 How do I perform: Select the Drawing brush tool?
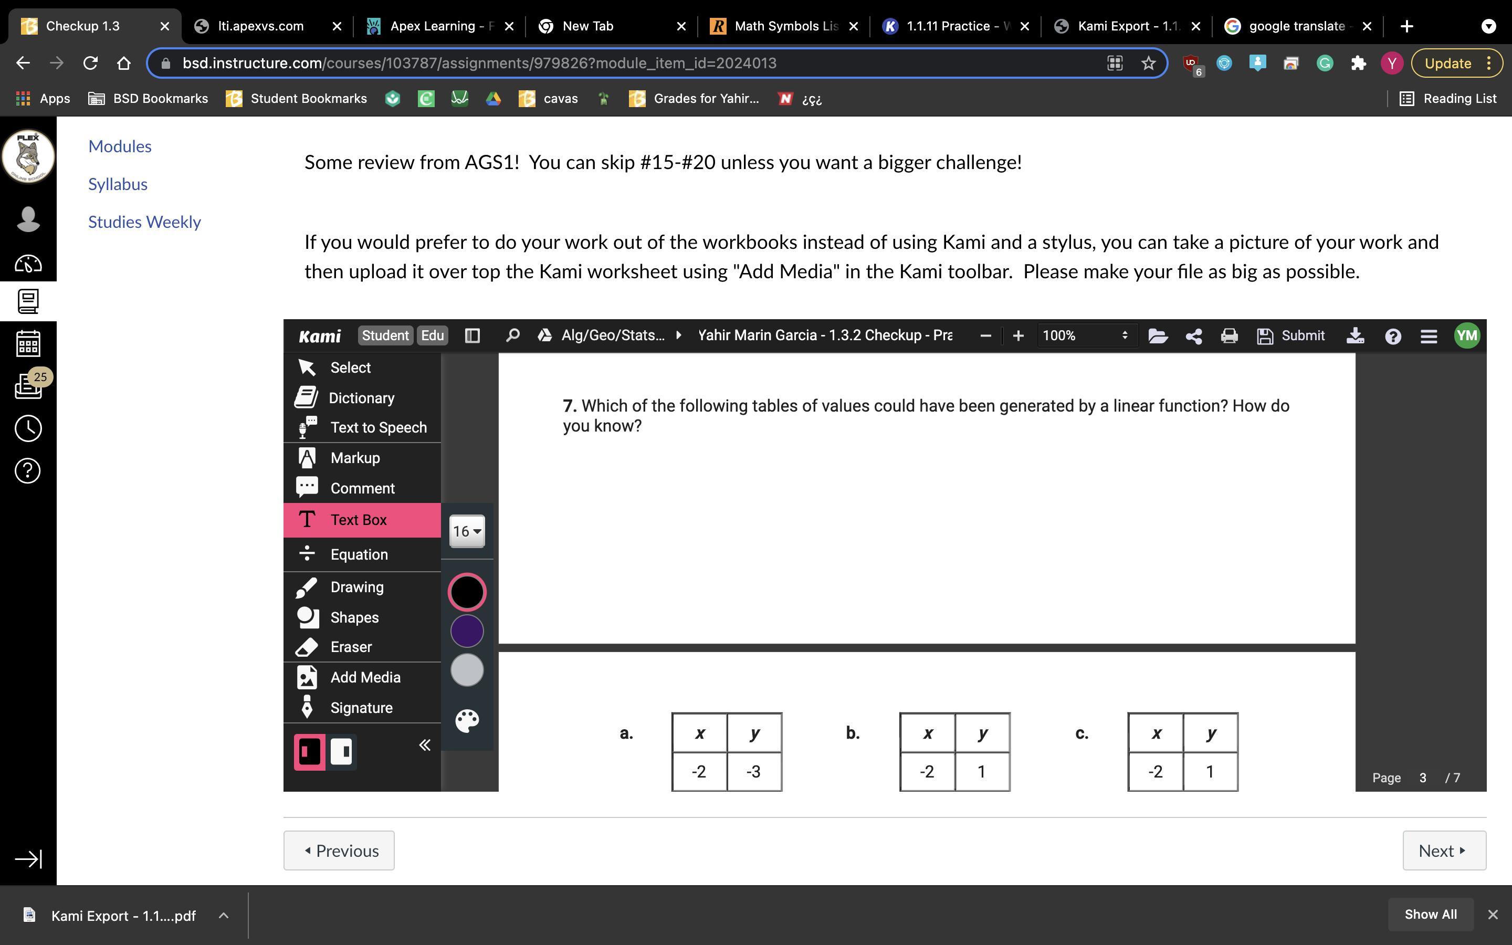[356, 587]
